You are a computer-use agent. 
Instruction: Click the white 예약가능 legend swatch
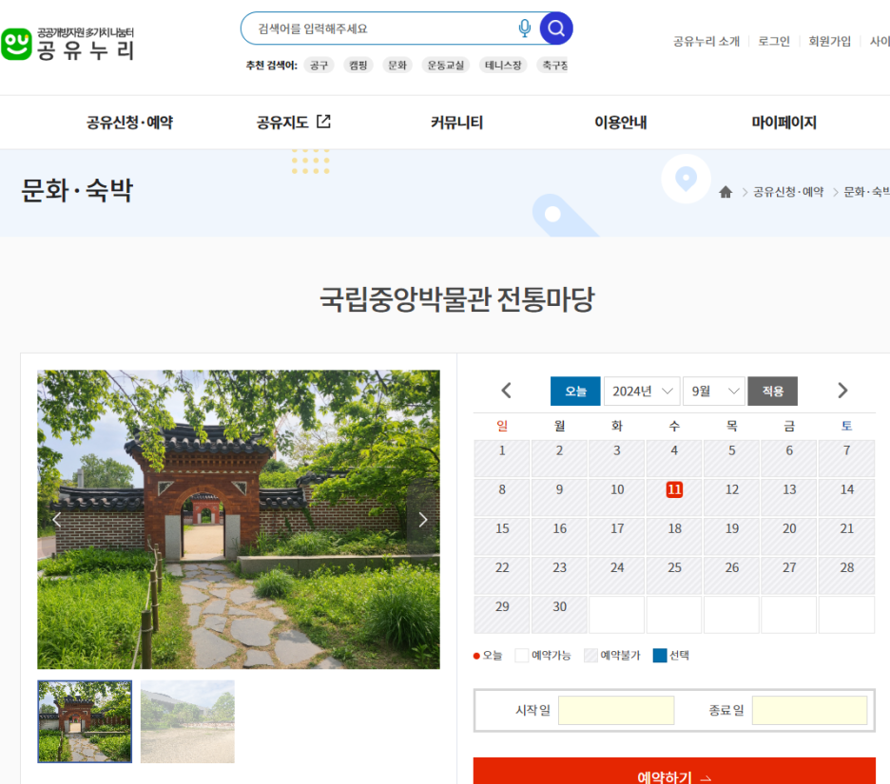pyautogui.click(x=522, y=655)
